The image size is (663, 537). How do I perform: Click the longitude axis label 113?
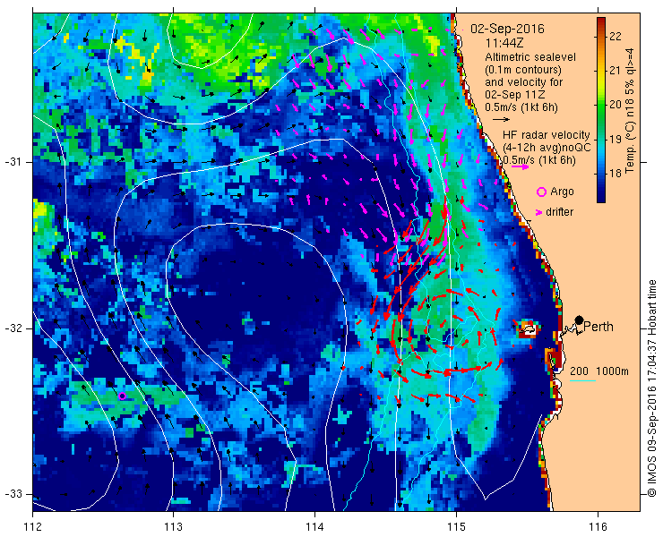173,527
